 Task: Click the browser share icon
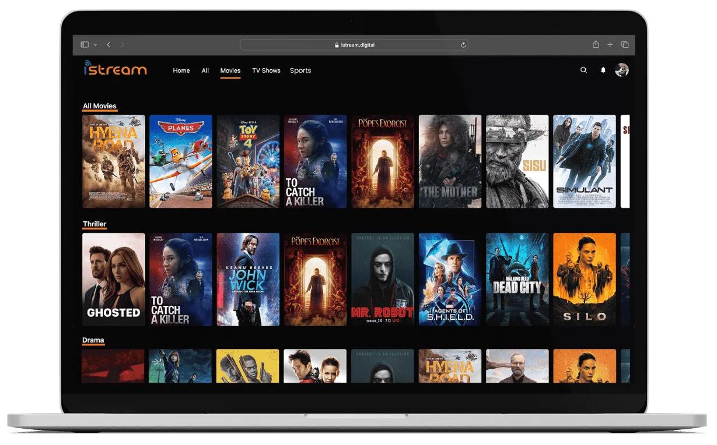[596, 45]
